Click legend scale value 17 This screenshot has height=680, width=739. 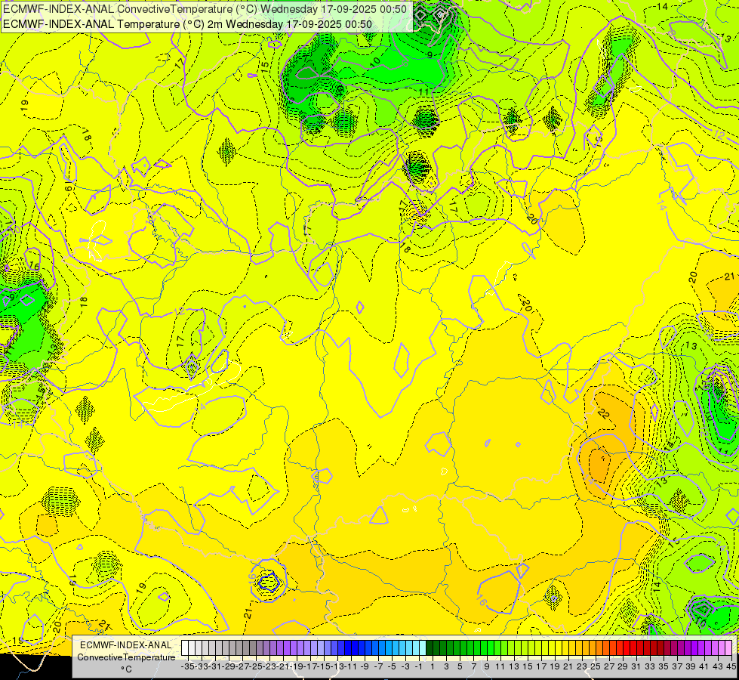tap(541, 667)
